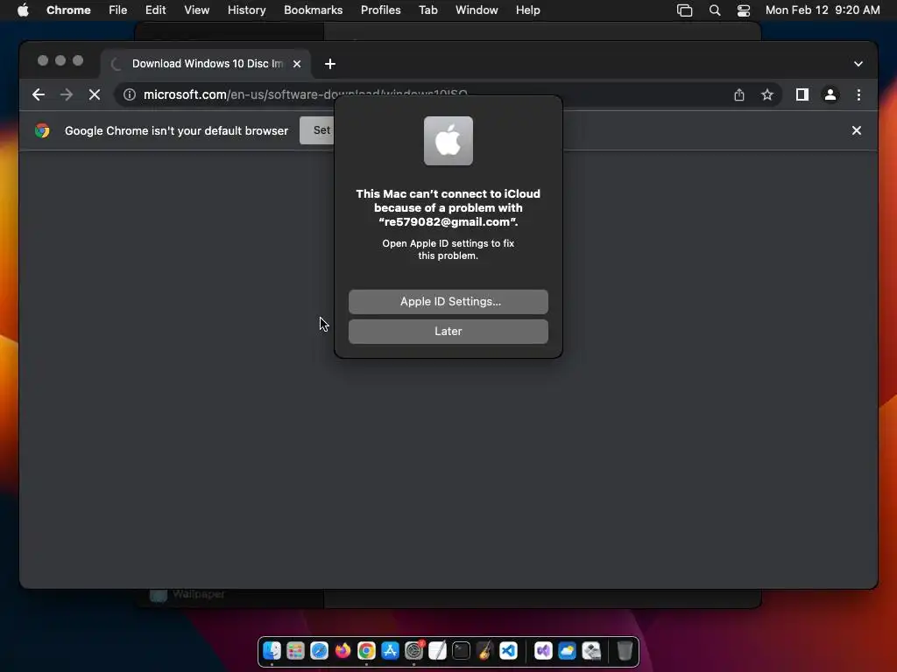Click the Set as default button

click(x=317, y=131)
